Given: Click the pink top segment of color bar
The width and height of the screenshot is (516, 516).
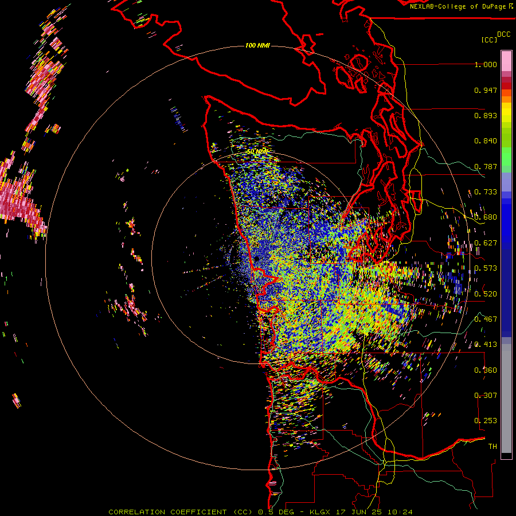Looking at the screenshot, I should tap(506, 61).
